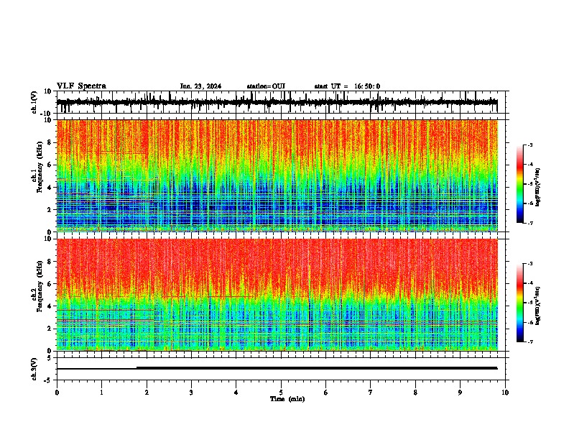Click the "-3" label on ch.1 colorbar
The height and width of the screenshot is (440, 569).
(x=529, y=145)
